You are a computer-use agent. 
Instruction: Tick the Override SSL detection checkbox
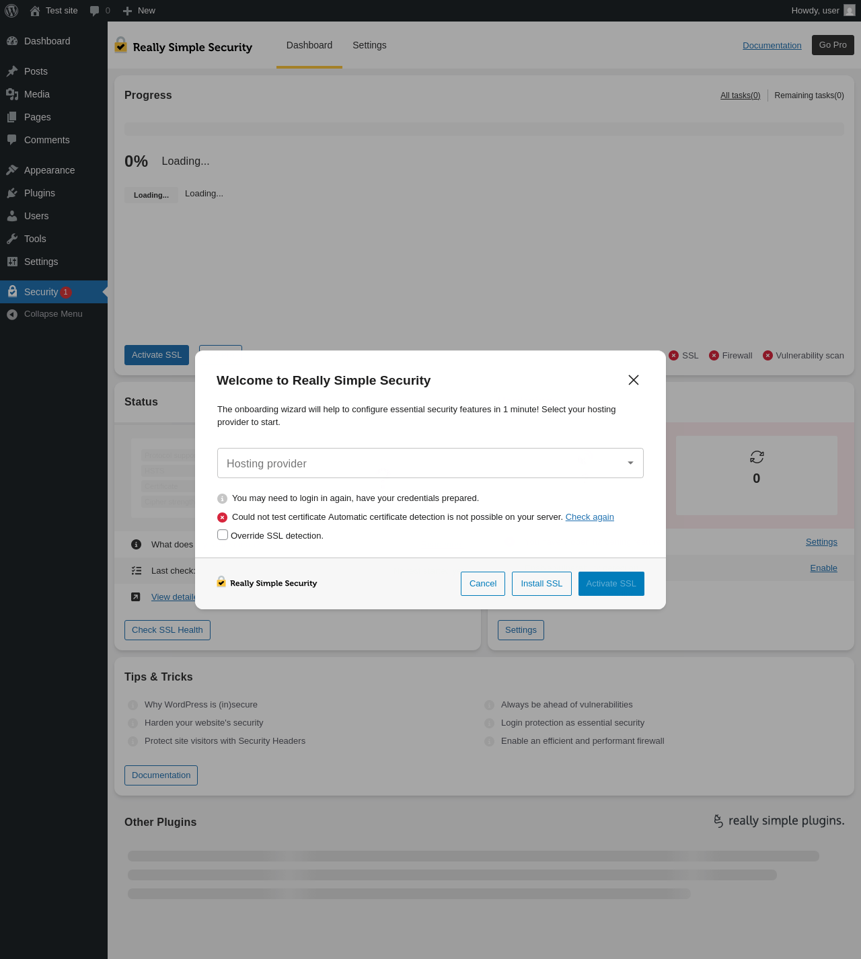coord(223,535)
